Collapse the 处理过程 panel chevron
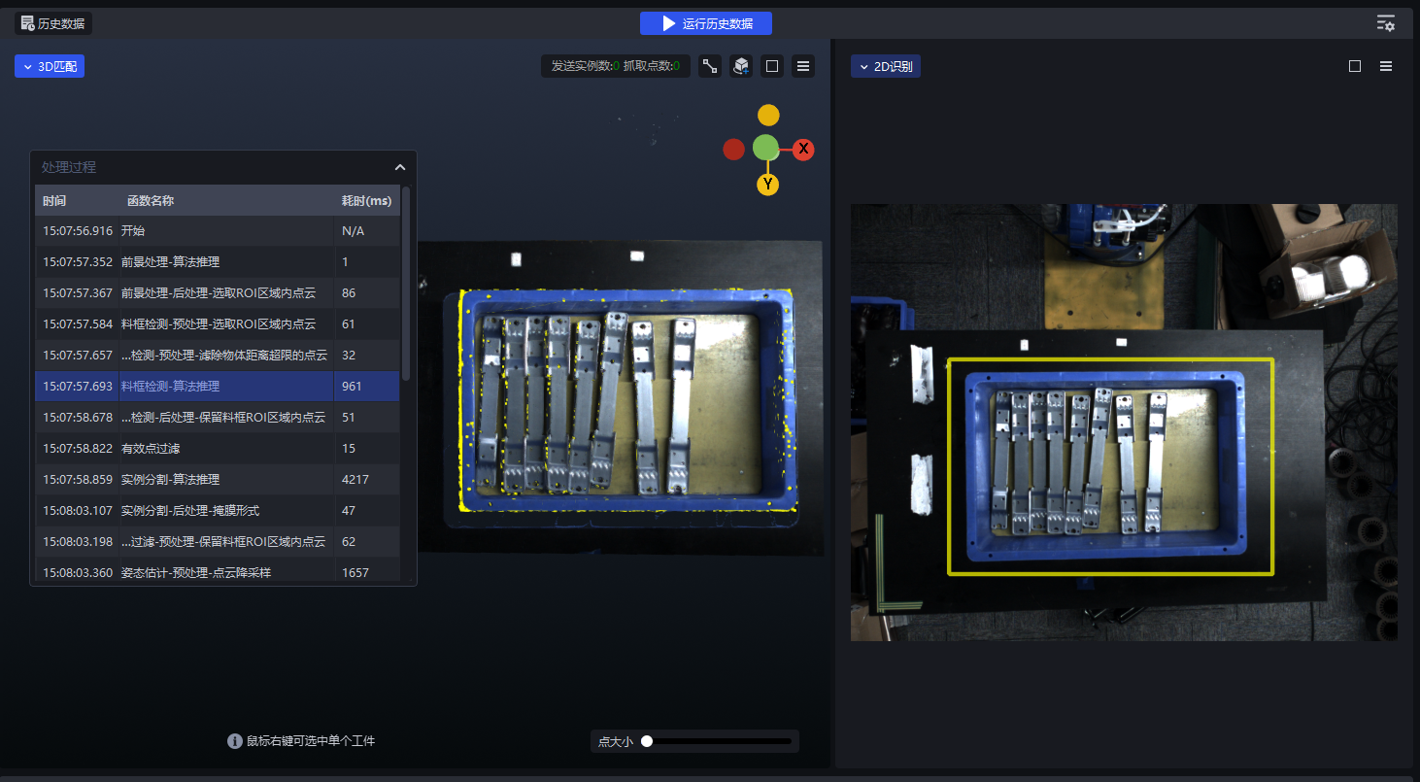Screen dimensions: 1420x782 pos(399,167)
